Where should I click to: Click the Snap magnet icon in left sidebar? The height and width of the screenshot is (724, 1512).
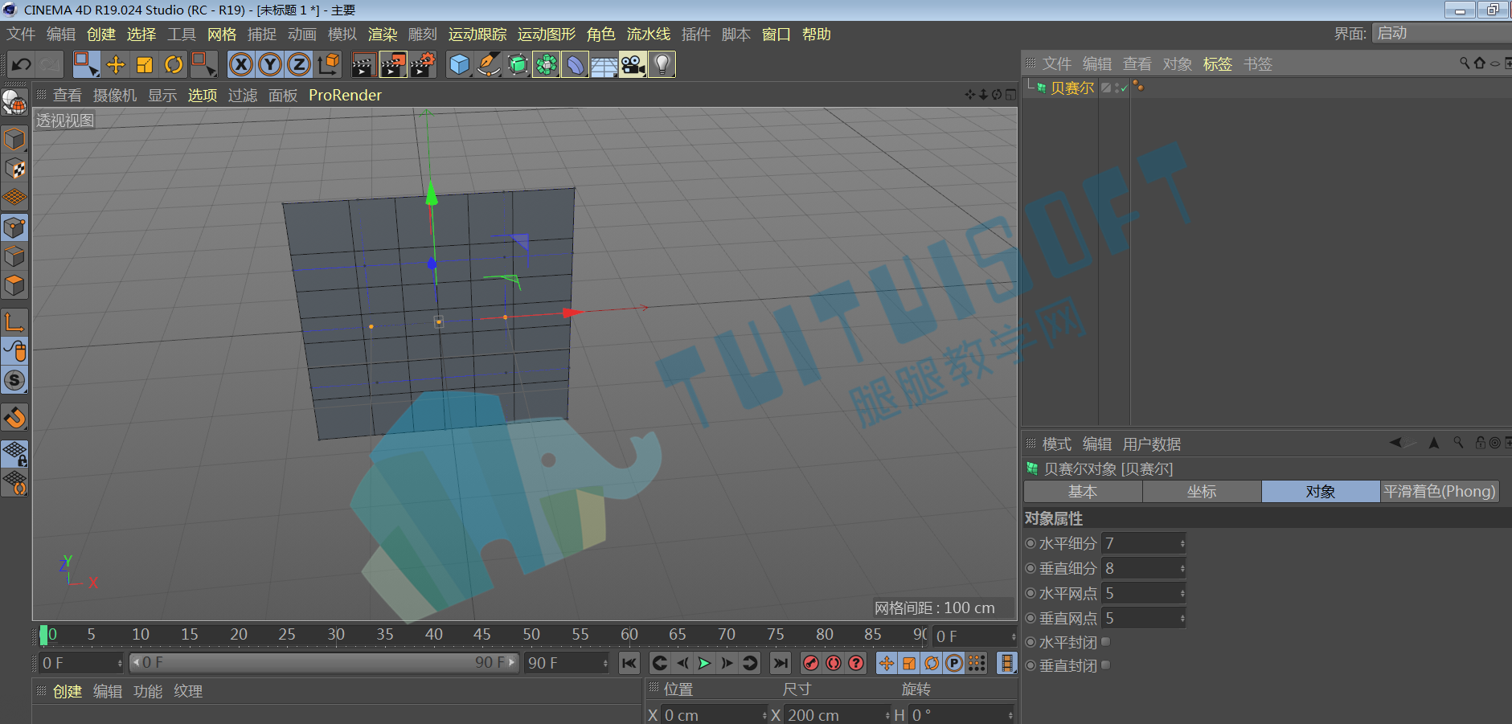pyautogui.click(x=15, y=418)
